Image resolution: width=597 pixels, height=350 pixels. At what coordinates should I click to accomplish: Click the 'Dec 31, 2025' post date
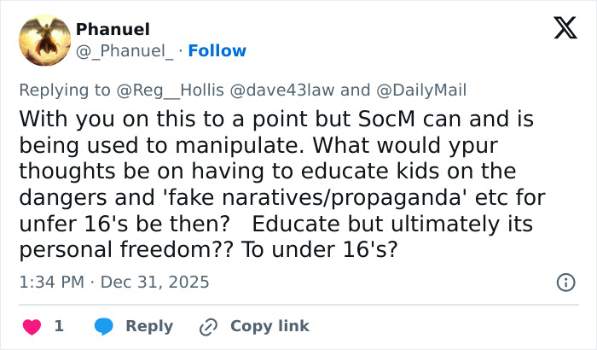pos(154,282)
